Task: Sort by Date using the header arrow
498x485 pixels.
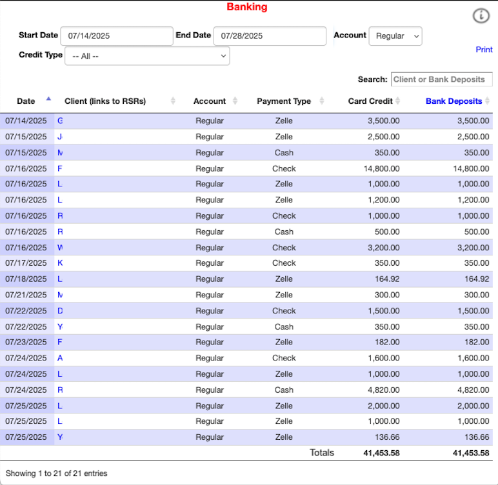Action: [48, 99]
